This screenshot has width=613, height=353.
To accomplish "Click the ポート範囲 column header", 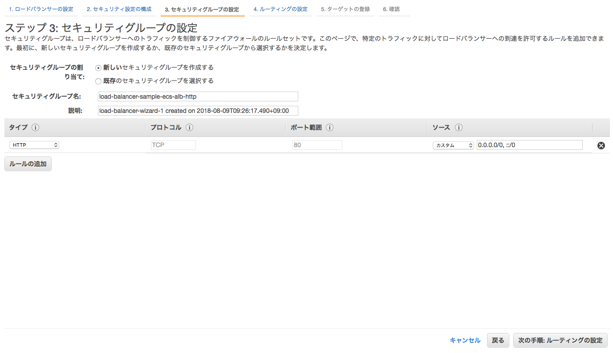I will click(x=306, y=128).
